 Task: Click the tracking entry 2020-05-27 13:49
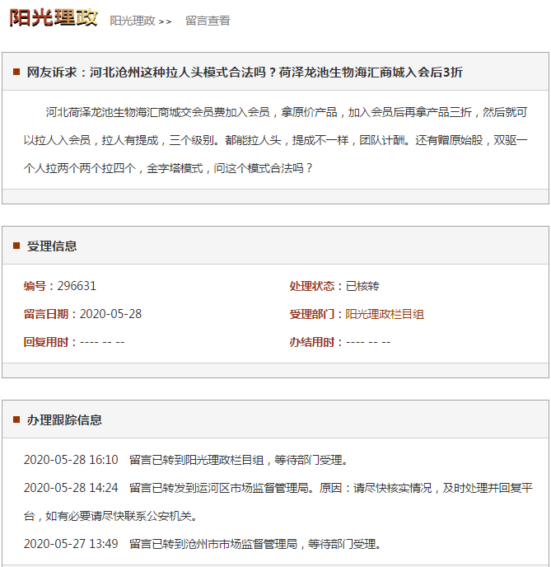[203, 544]
